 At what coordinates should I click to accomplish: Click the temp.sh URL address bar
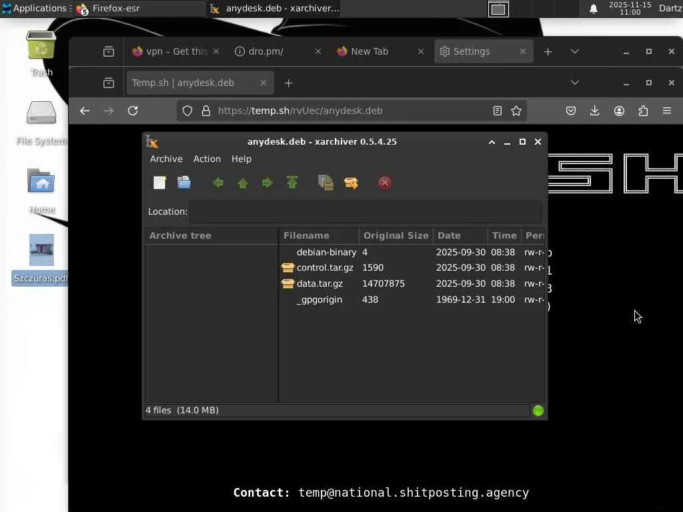352,111
